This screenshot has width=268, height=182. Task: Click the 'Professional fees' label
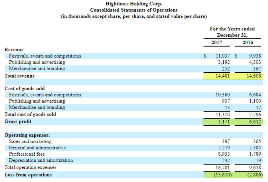pyautogui.click(x=27, y=154)
